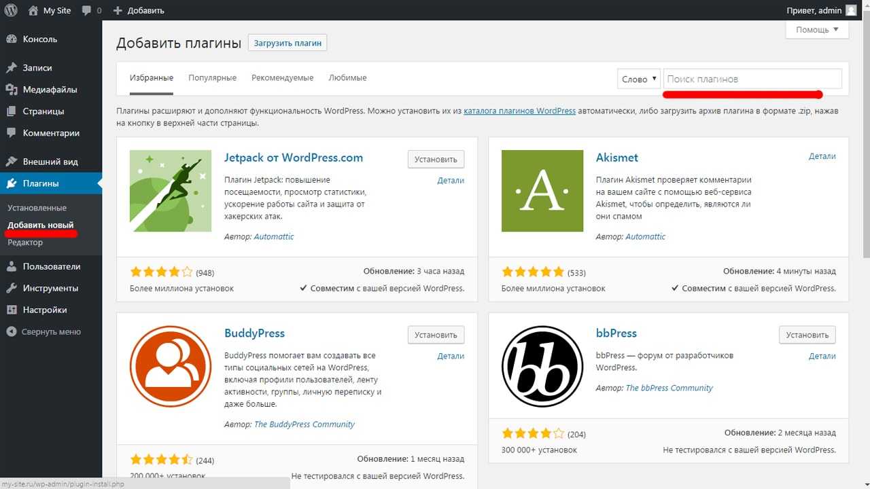
Task: Install the BuddyPress plugin
Action: [x=436, y=335]
